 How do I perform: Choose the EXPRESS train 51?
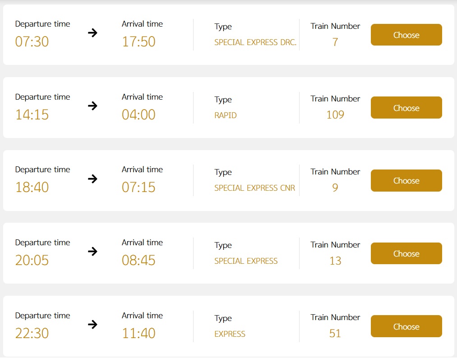tap(406, 326)
